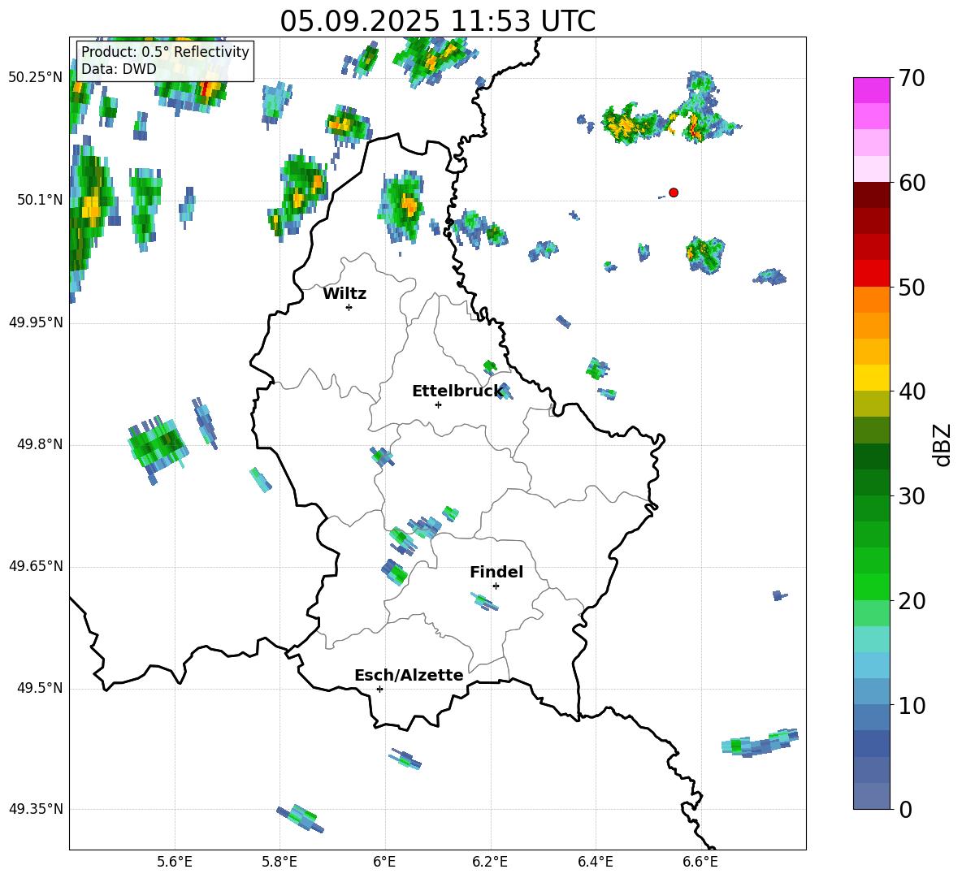Click the 49.35°N latitude label
Screen dimensions: 962x878
pyautogui.click(x=36, y=809)
